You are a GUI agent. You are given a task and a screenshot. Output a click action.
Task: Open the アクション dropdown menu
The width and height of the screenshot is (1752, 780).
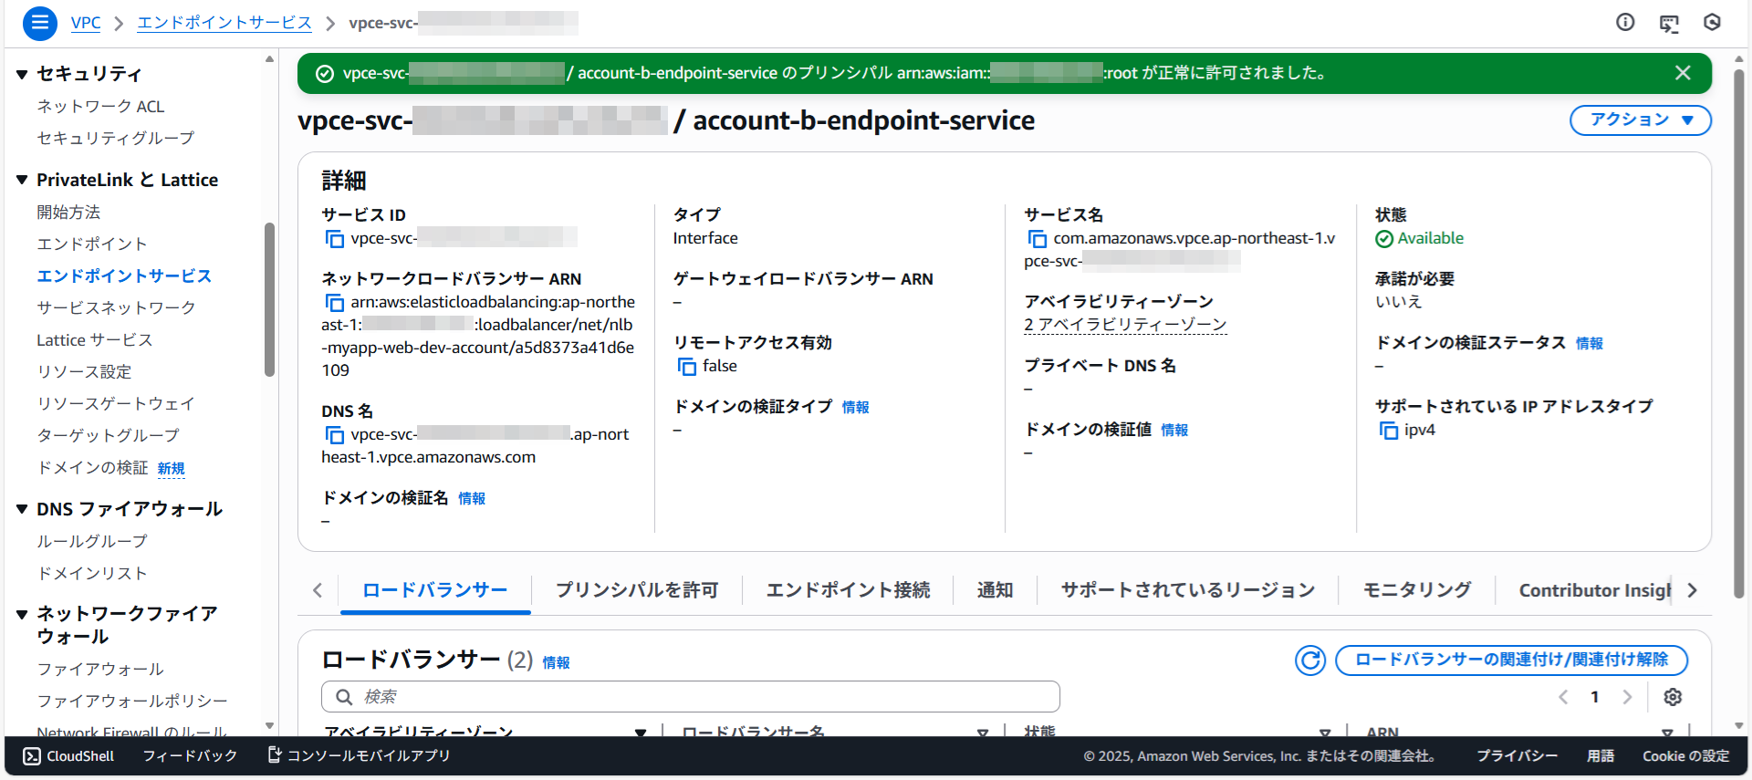coord(1640,120)
